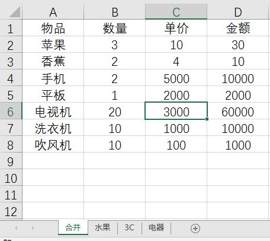This screenshot has height=241, width=270.
Task: Switch to the 电器 sheet tab
Action: tap(156, 227)
